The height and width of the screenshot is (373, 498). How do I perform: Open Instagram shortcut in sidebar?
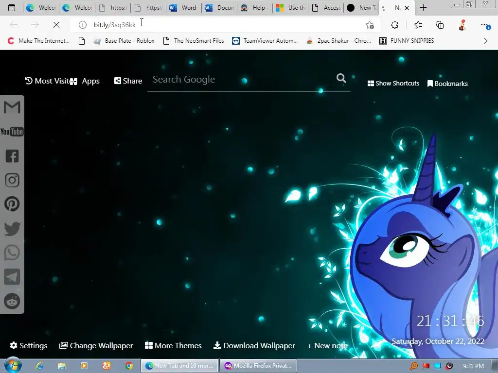coord(12,180)
